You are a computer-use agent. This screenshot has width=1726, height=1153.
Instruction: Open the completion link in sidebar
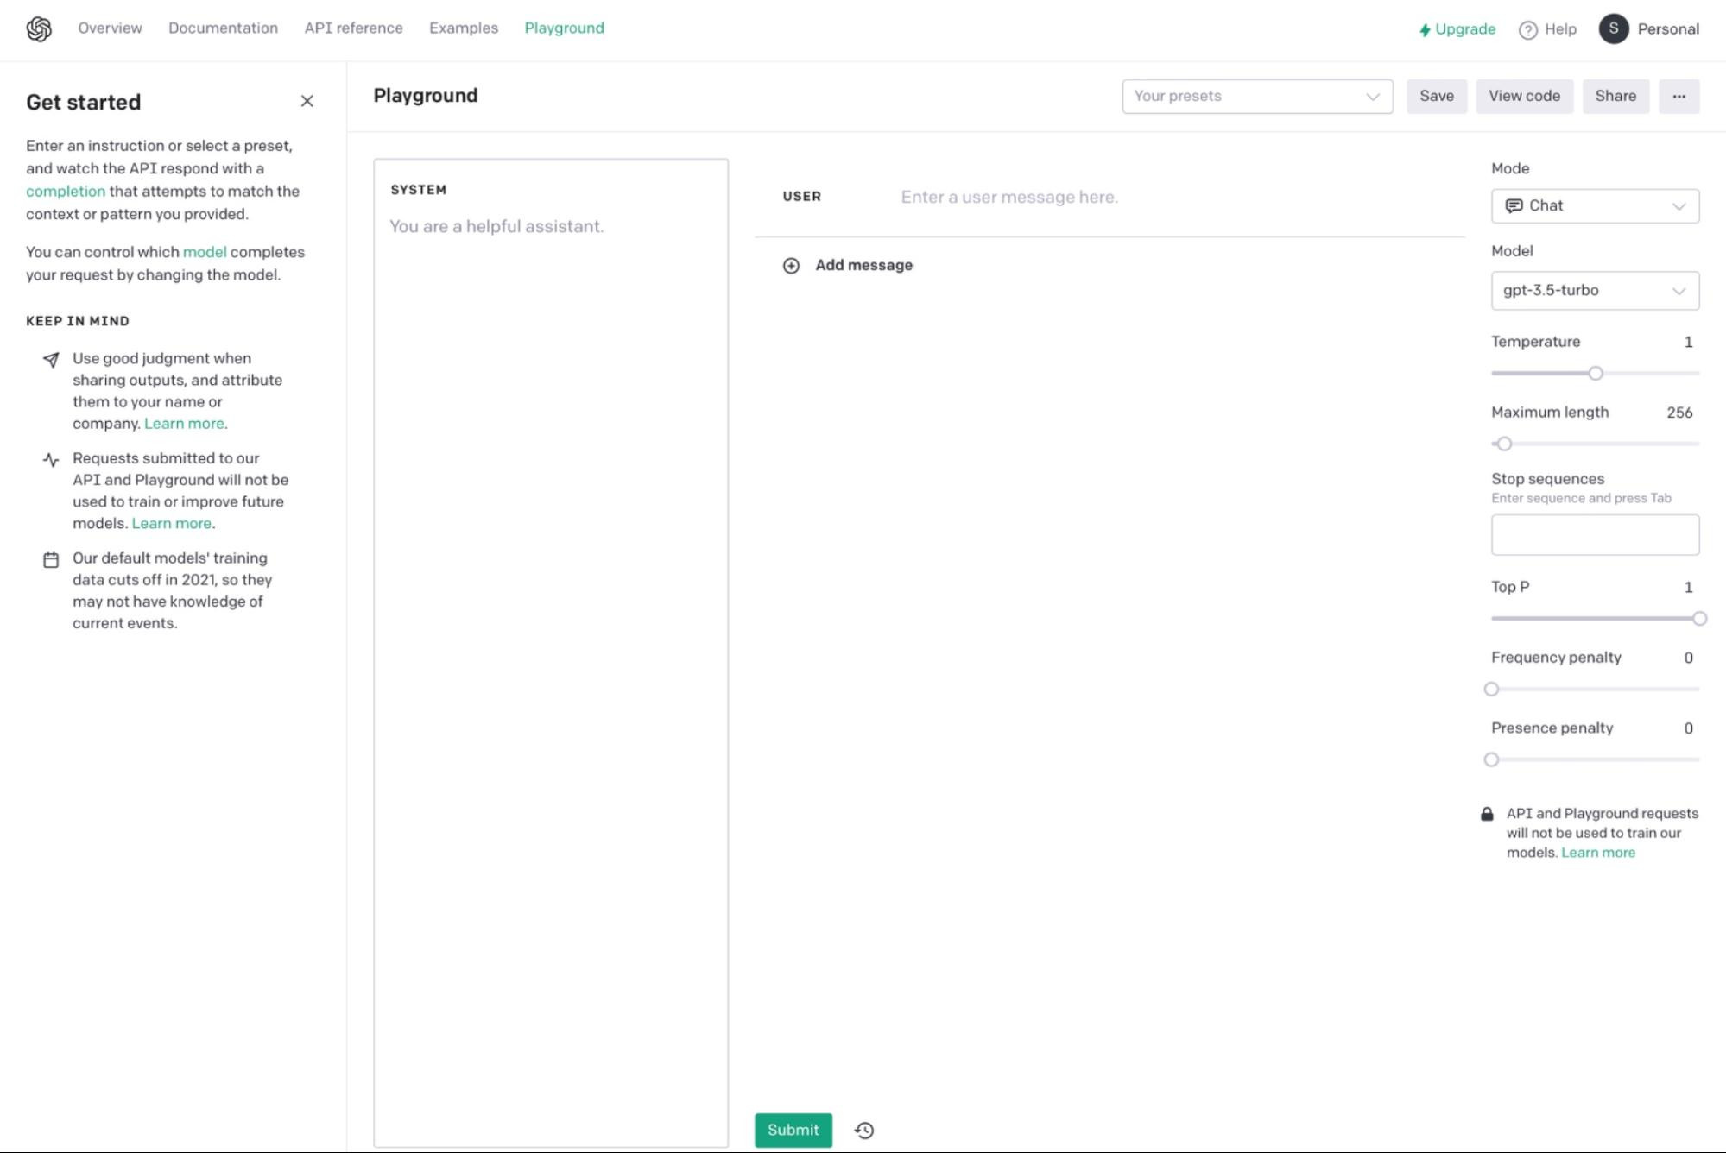pyautogui.click(x=66, y=192)
